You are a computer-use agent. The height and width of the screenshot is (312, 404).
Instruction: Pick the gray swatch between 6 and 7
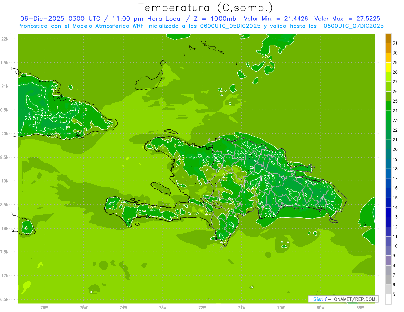point(388,280)
